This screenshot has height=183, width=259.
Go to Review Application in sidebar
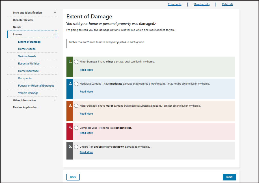click(x=25, y=107)
